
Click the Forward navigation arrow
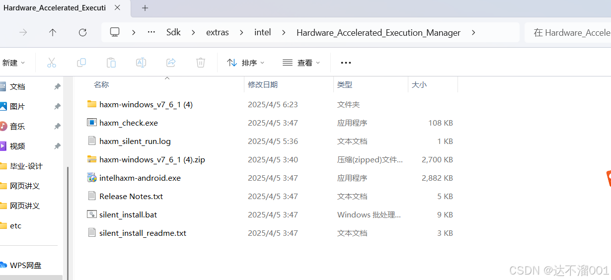tap(23, 32)
